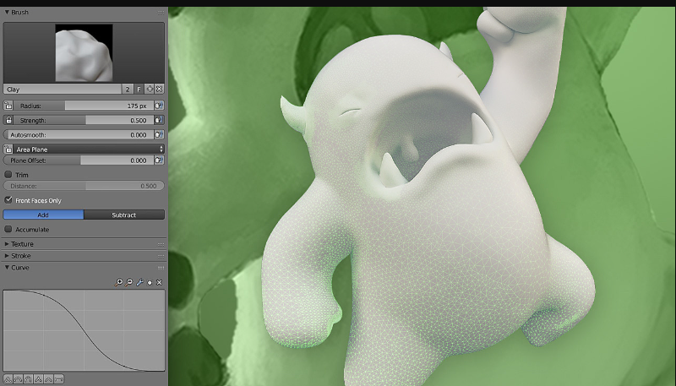
Task: Toggle the Radius unified lock icon
Action: tap(8, 106)
